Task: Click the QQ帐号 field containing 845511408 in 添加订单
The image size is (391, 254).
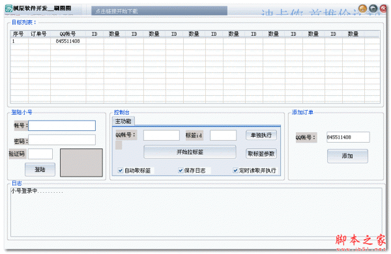Action: point(348,137)
